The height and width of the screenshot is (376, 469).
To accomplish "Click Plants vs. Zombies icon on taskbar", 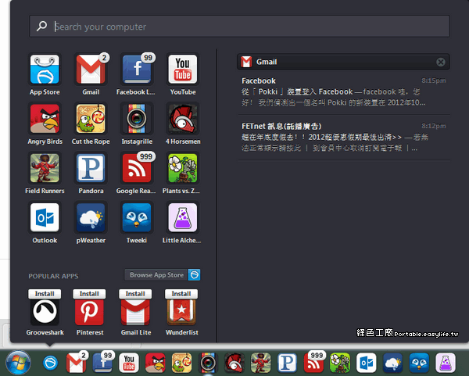I will click(x=340, y=363).
